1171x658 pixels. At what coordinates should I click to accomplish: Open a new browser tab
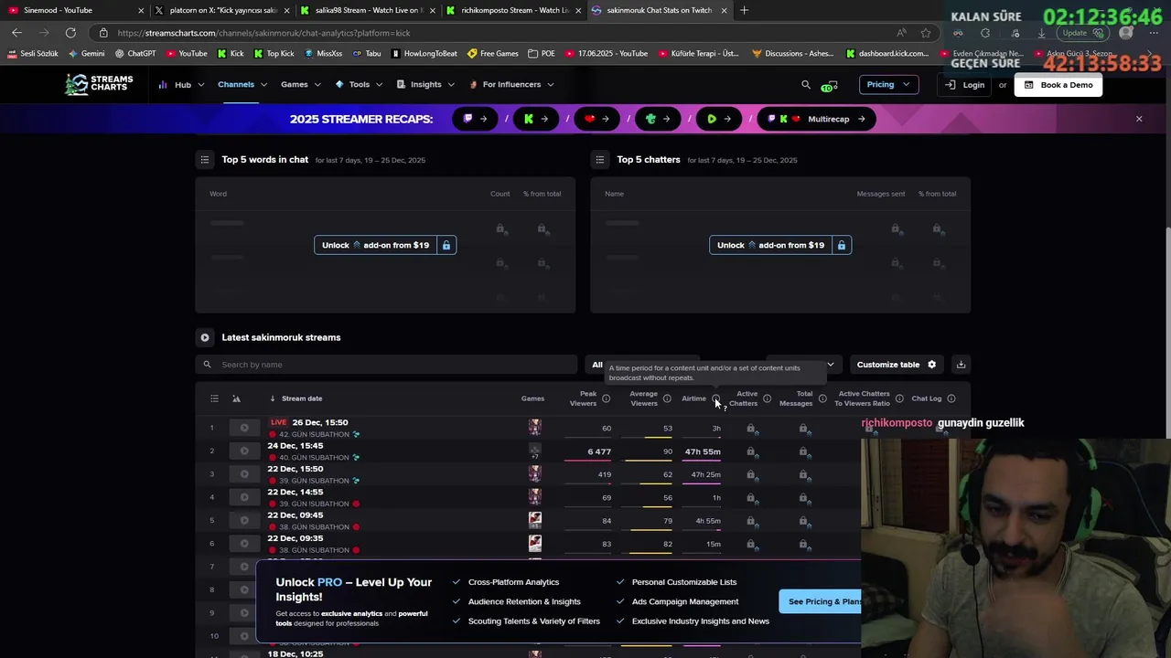click(744, 10)
